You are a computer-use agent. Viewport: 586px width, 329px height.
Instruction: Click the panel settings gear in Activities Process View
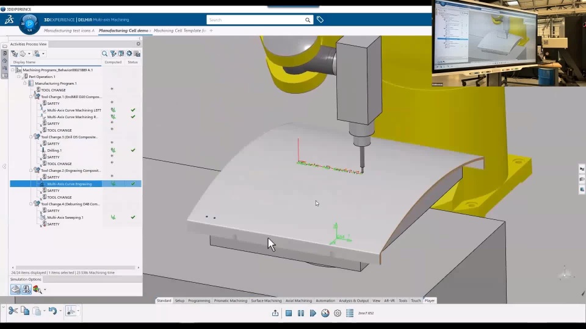(139, 44)
